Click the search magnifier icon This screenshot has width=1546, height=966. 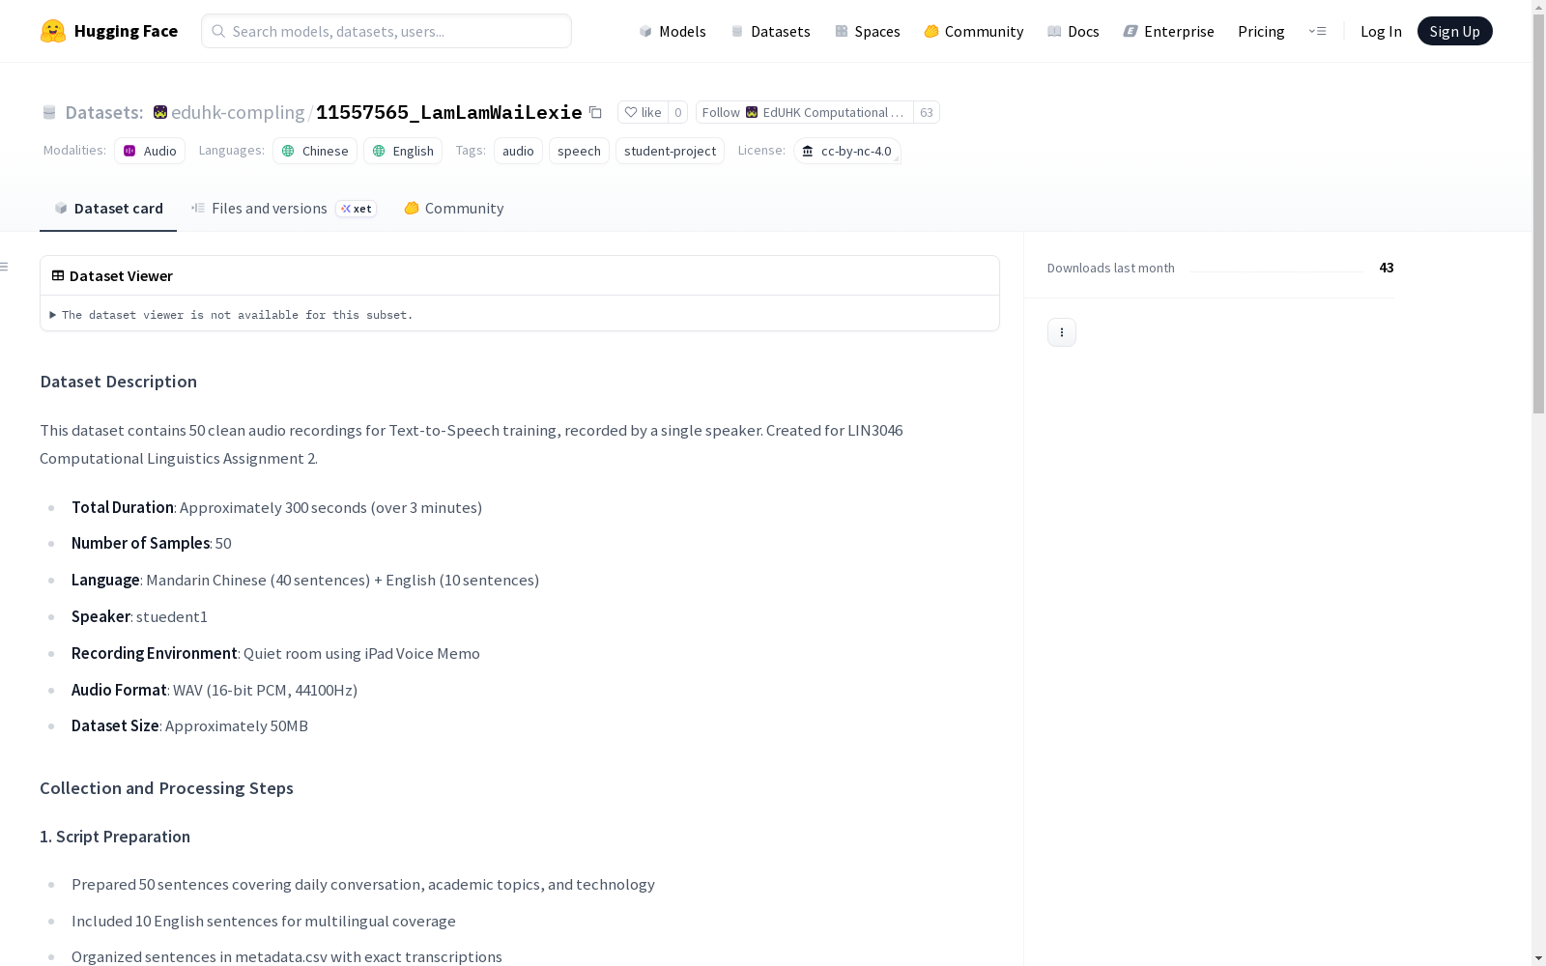pos(218,31)
